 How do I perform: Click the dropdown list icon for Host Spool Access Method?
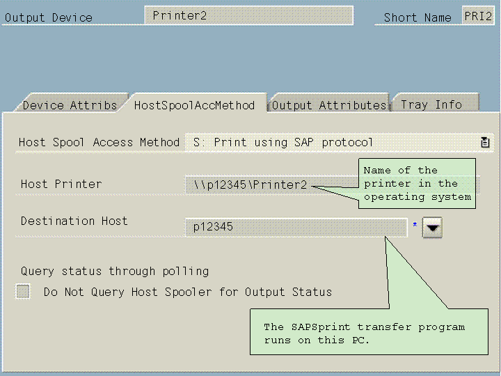pos(485,142)
